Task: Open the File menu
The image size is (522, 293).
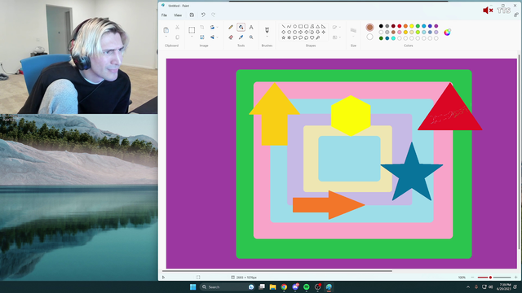Action: coord(164,15)
